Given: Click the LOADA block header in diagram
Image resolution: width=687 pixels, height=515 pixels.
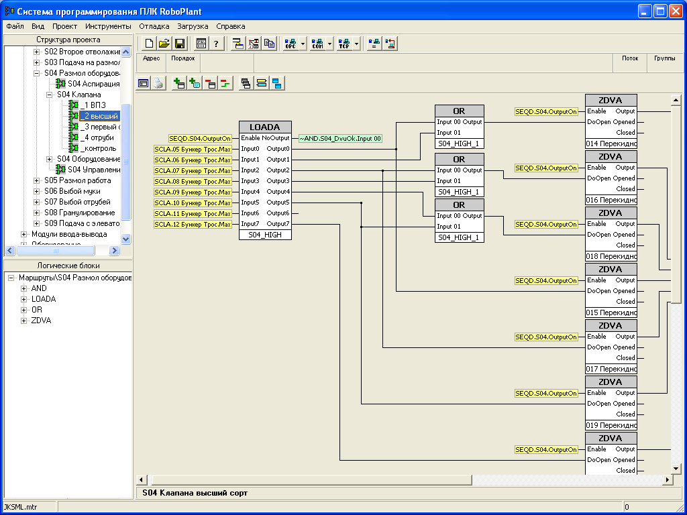Looking at the screenshot, I should tap(265, 127).
